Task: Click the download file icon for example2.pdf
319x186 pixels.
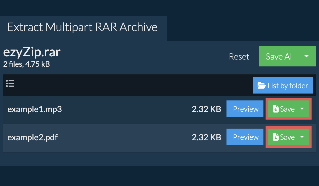Action: (276, 137)
